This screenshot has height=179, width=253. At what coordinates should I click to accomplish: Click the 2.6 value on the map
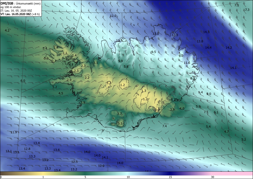tap(56, 47)
